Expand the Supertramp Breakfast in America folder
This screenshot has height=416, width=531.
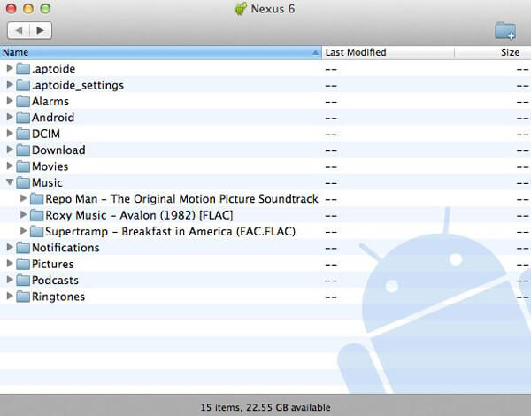pos(24,232)
